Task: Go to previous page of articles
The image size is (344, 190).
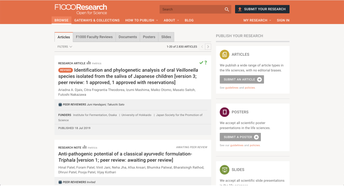Action: click(202, 47)
